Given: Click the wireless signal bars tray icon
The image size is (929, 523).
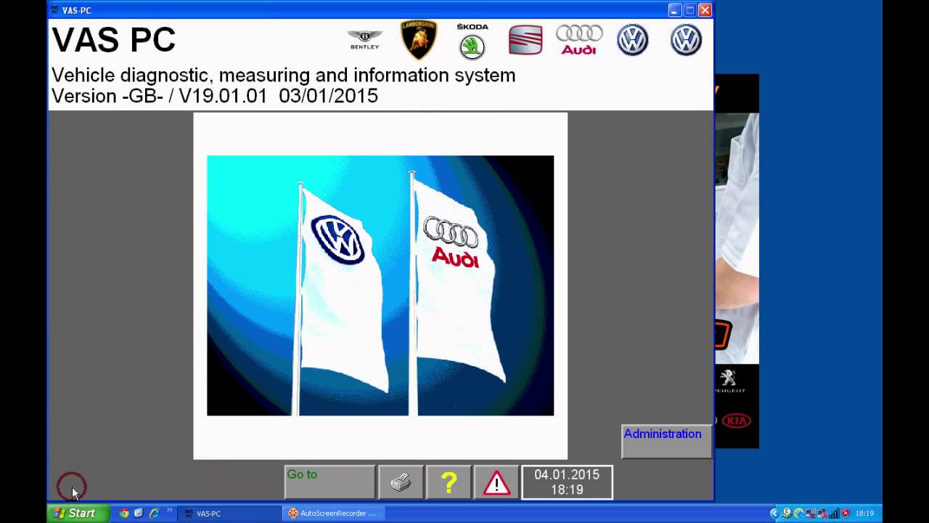Looking at the screenshot, I should click(x=834, y=514).
